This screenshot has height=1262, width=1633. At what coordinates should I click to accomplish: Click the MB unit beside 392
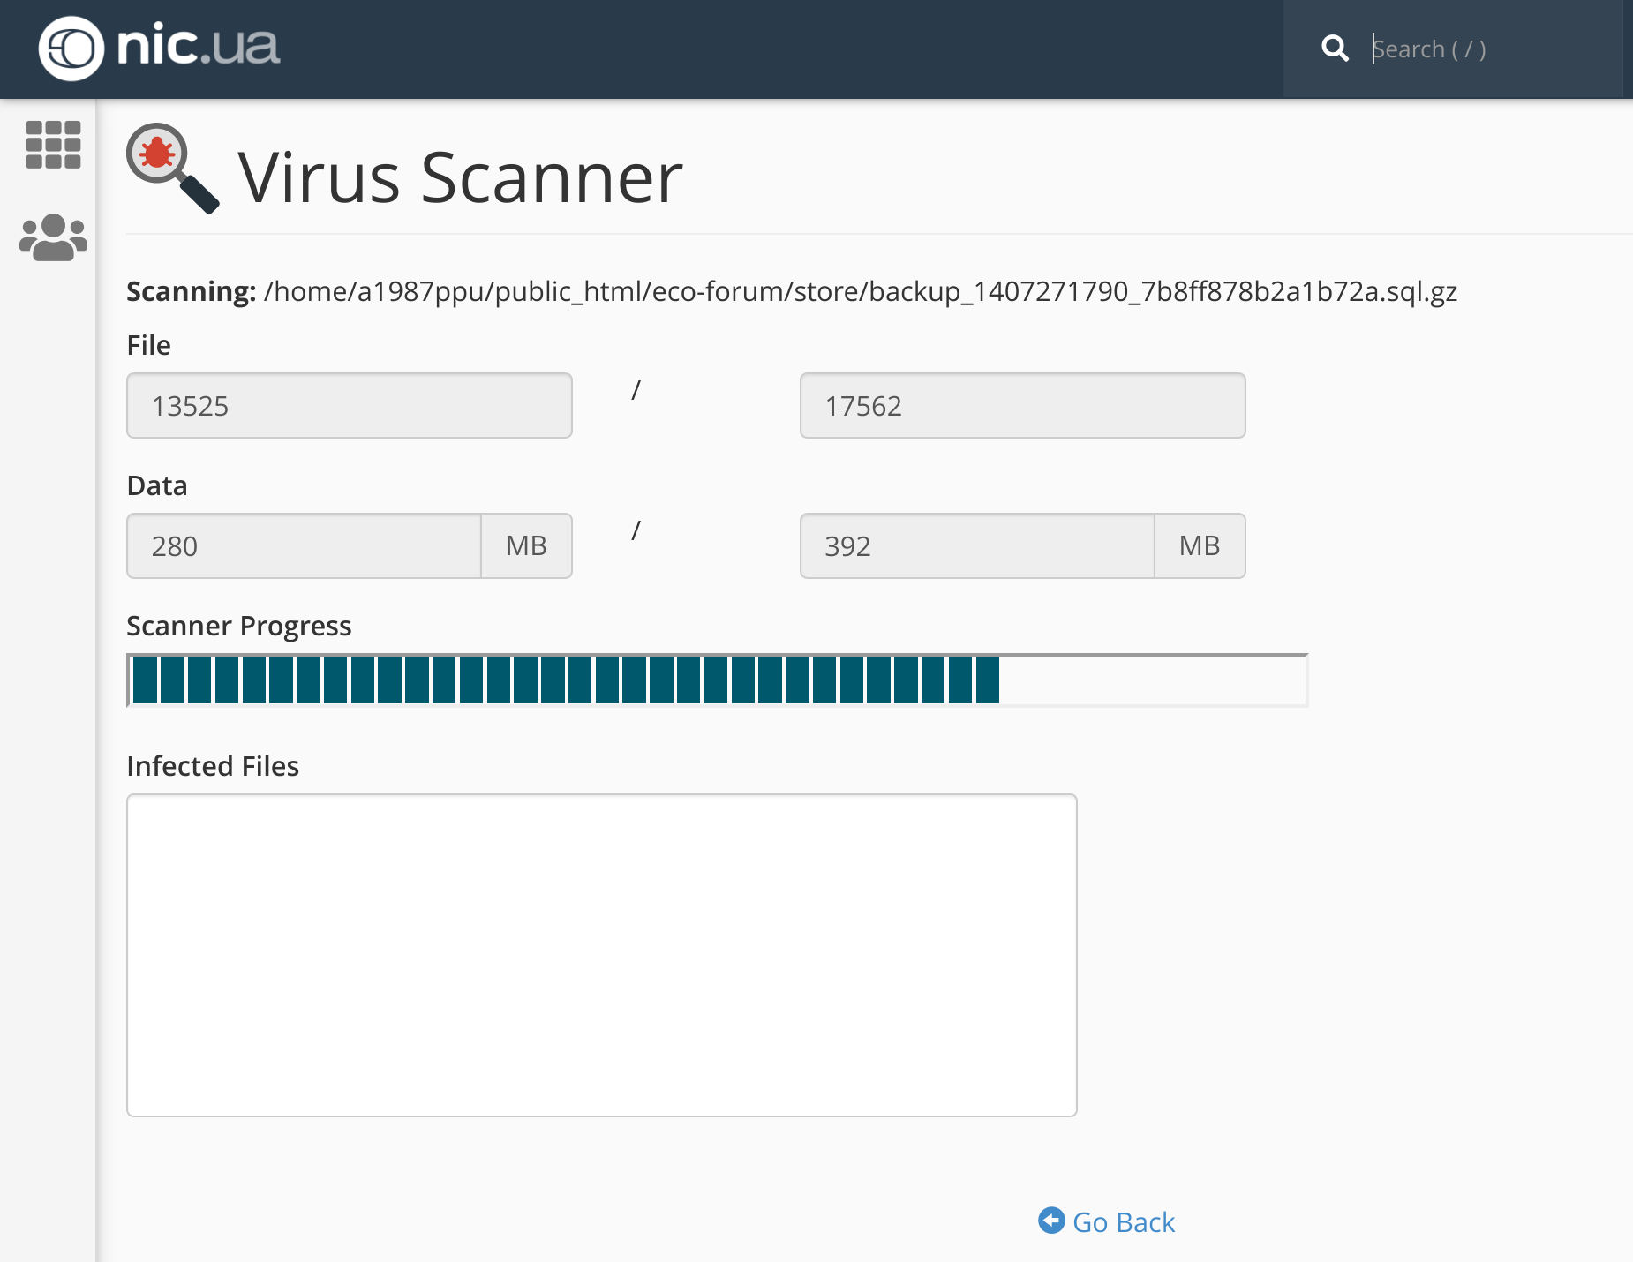pos(1200,546)
